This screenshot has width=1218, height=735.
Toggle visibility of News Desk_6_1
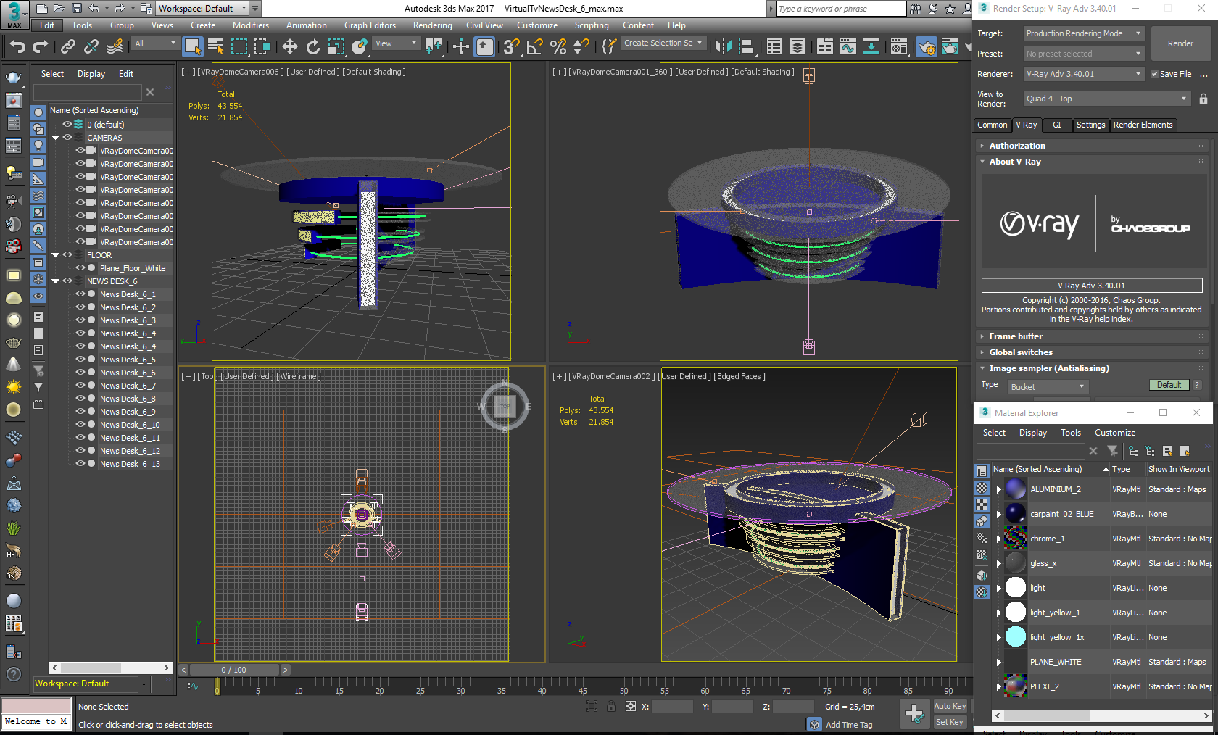point(80,294)
